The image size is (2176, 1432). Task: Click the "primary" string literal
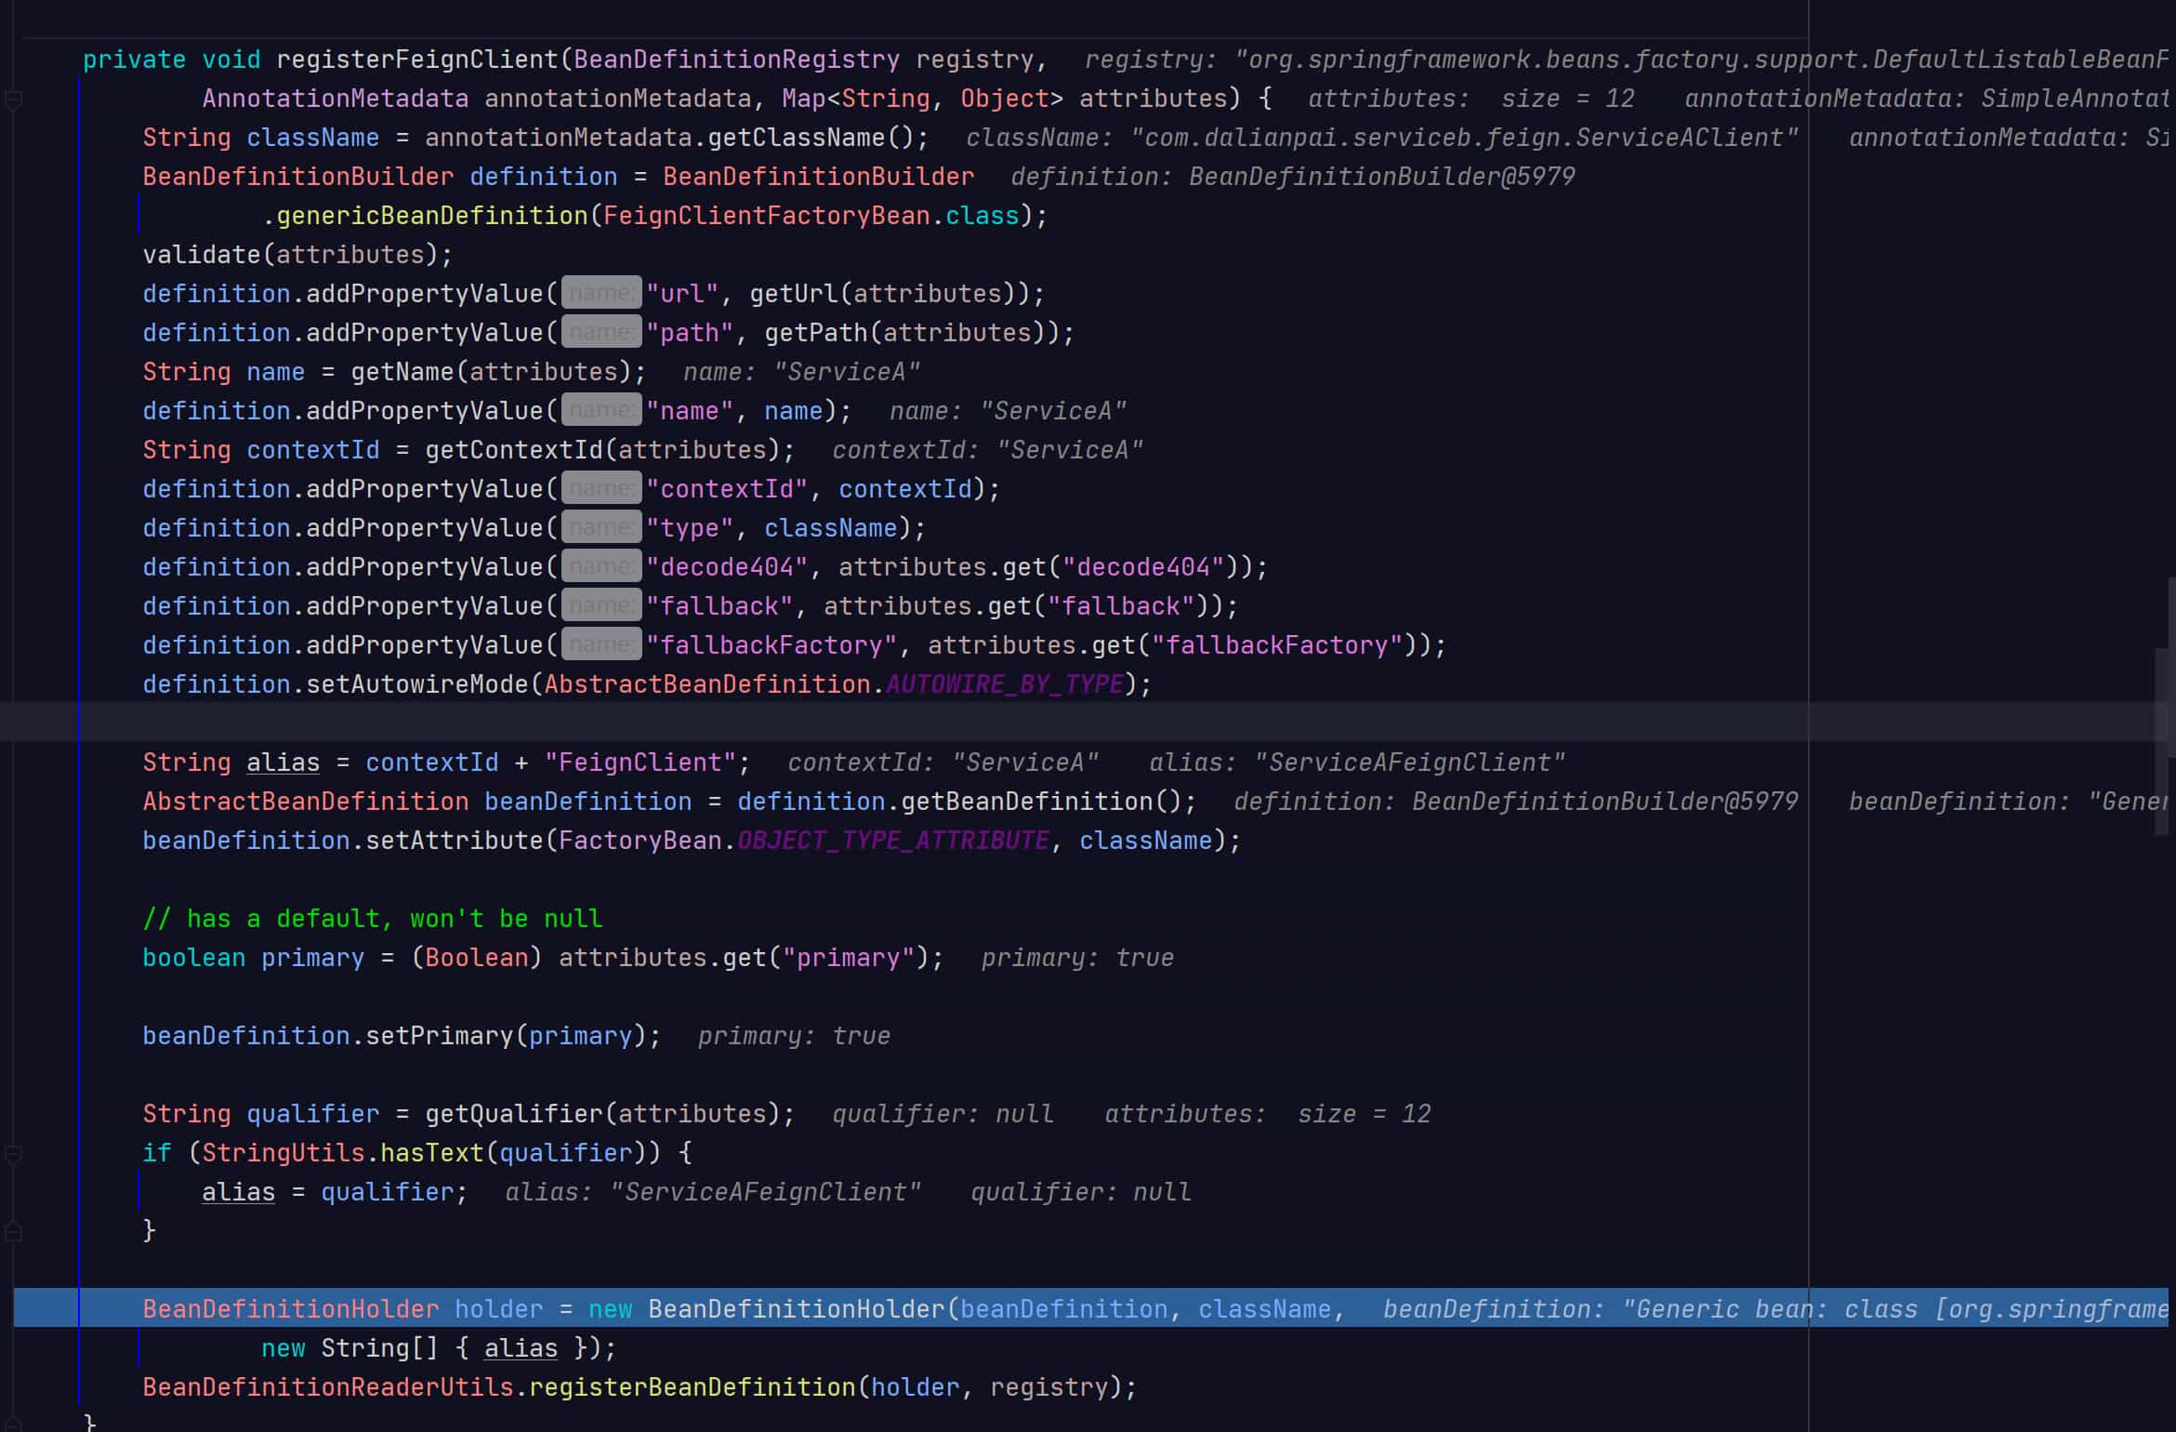848,958
